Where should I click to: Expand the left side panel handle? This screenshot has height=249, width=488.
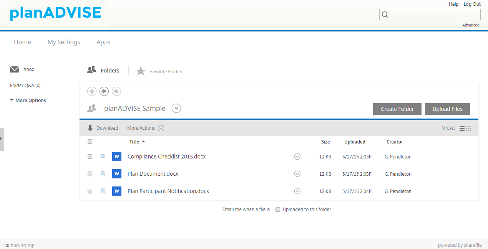2,139
